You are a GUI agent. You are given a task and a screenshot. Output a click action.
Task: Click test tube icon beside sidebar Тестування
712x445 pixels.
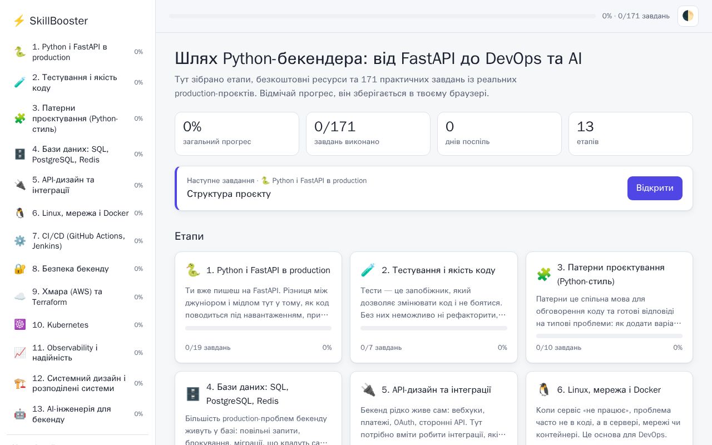pos(20,82)
